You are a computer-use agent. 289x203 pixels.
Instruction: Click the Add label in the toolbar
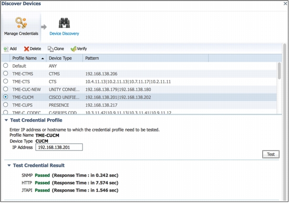[x=13, y=49]
